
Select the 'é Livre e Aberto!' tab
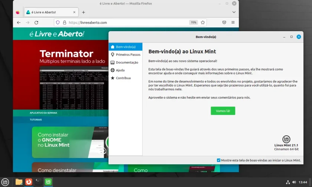click(51, 12)
